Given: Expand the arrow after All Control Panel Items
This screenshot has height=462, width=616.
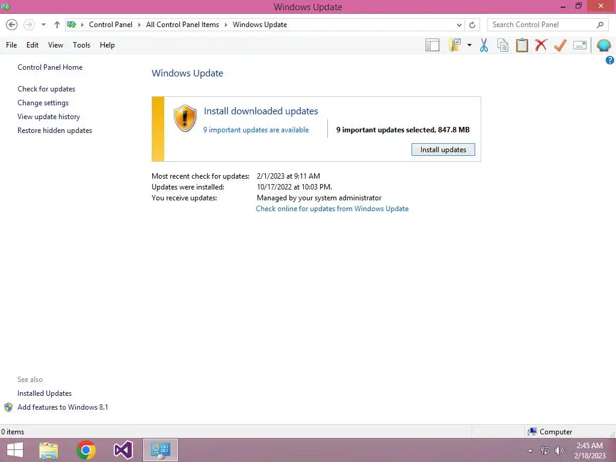Looking at the screenshot, I should [x=226, y=25].
